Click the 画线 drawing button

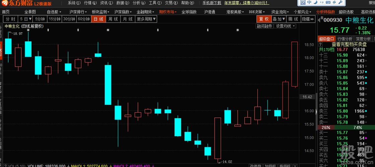[293, 19]
